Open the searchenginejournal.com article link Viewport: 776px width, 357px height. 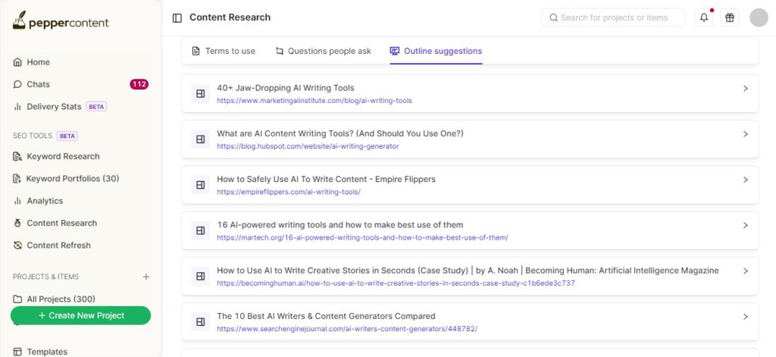pyautogui.click(x=347, y=329)
